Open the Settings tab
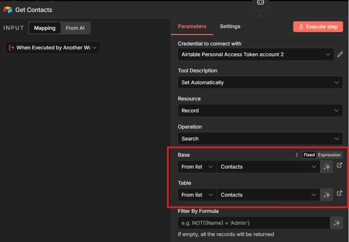Screen dimensions: 349x242 (230, 27)
